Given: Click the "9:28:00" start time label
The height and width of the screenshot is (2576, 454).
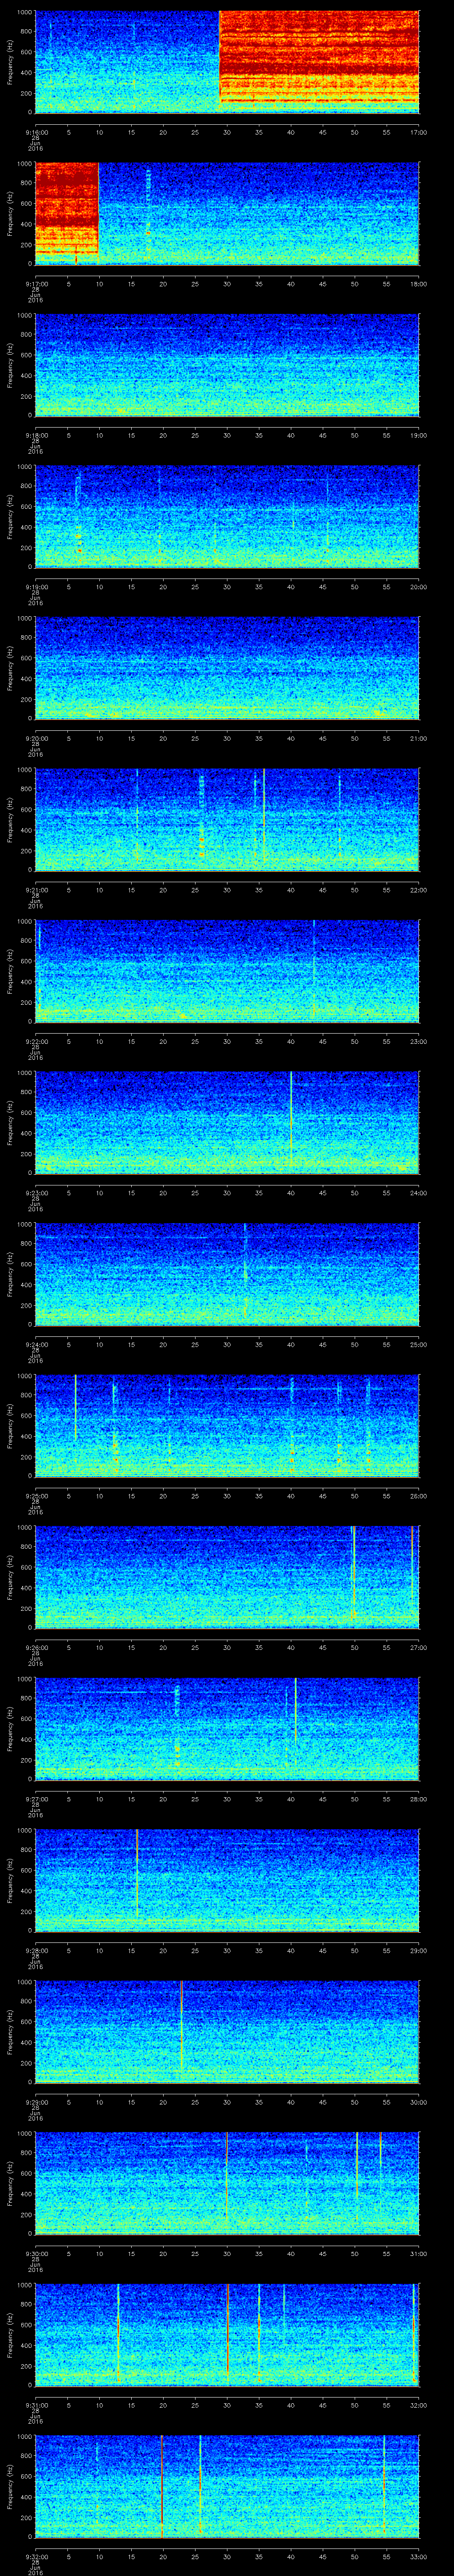Looking at the screenshot, I should [x=36, y=1951].
